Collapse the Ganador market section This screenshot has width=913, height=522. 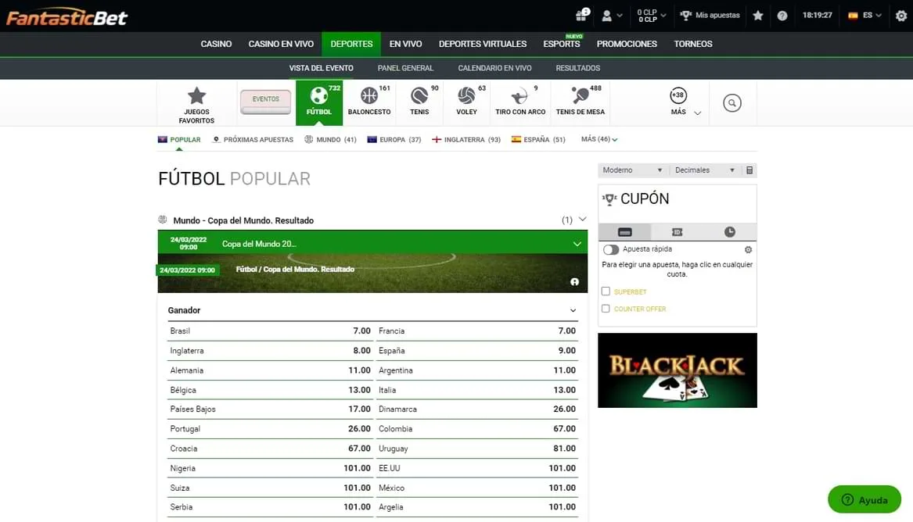click(x=573, y=310)
